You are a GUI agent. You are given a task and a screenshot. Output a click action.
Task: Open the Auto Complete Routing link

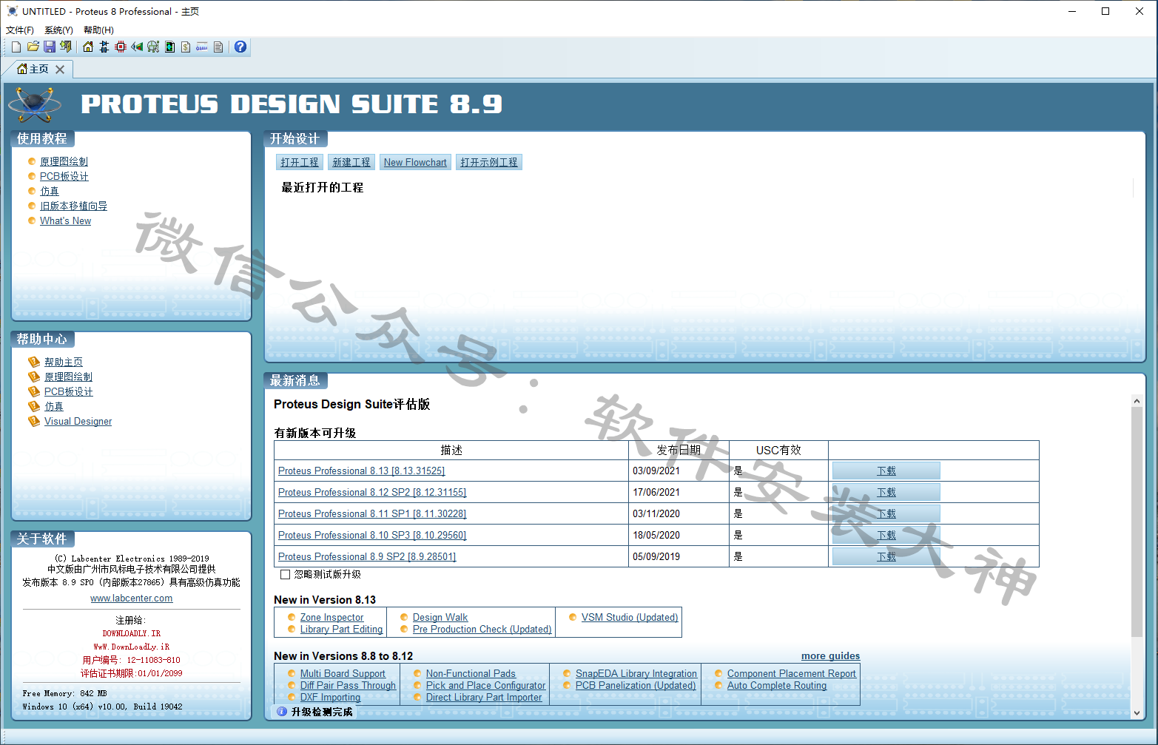pos(777,685)
